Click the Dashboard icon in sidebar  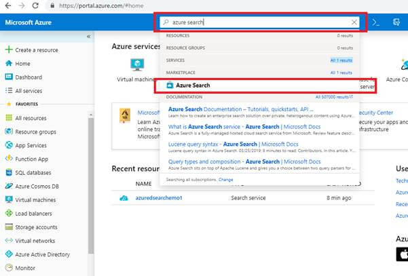coord(9,77)
